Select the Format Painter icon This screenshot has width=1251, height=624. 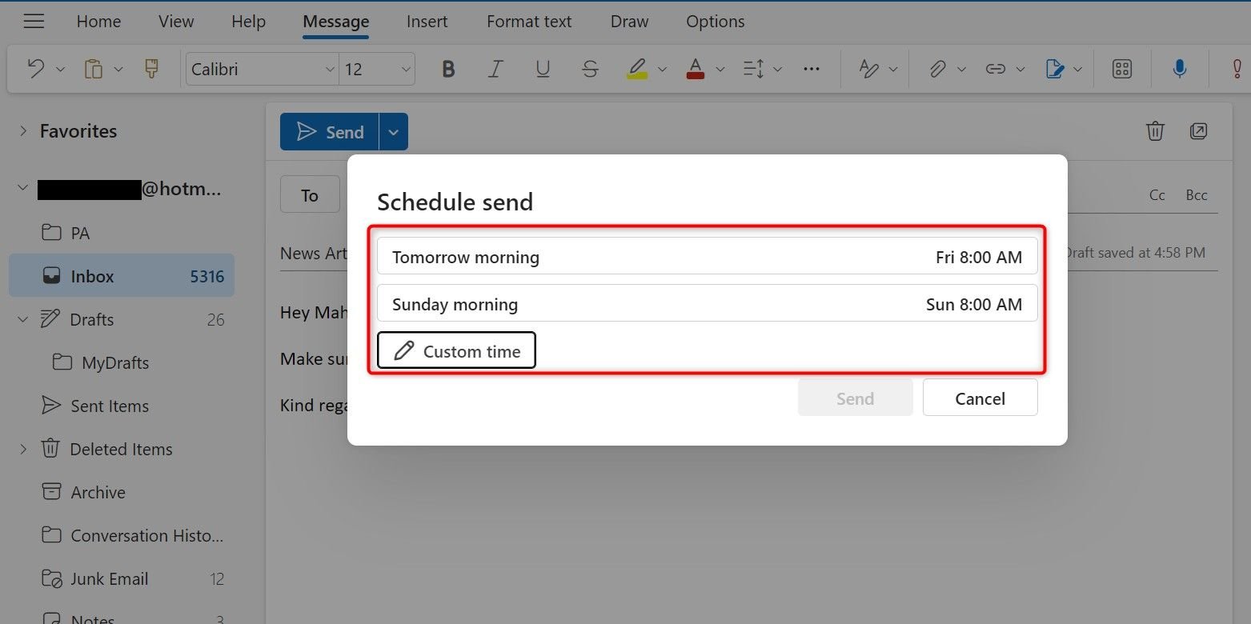click(x=151, y=69)
